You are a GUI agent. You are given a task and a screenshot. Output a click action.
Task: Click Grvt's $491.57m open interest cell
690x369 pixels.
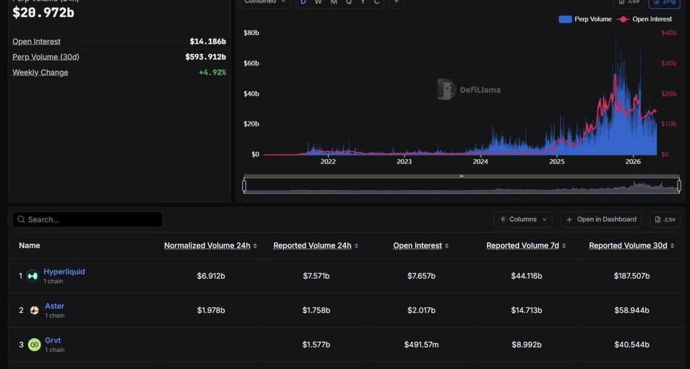click(421, 345)
